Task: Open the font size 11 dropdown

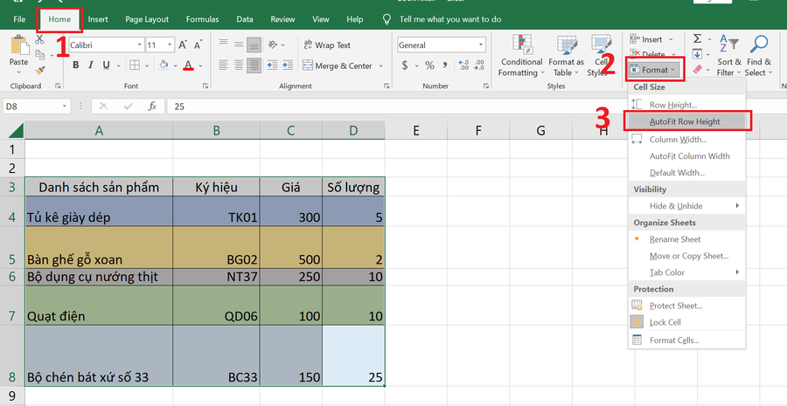Action: pyautogui.click(x=171, y=45)
